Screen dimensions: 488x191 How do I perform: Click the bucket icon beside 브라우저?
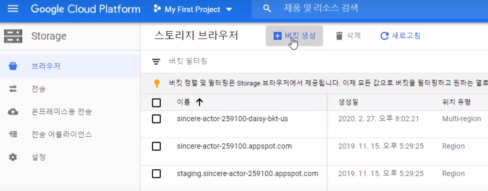(x=13, y=66)
